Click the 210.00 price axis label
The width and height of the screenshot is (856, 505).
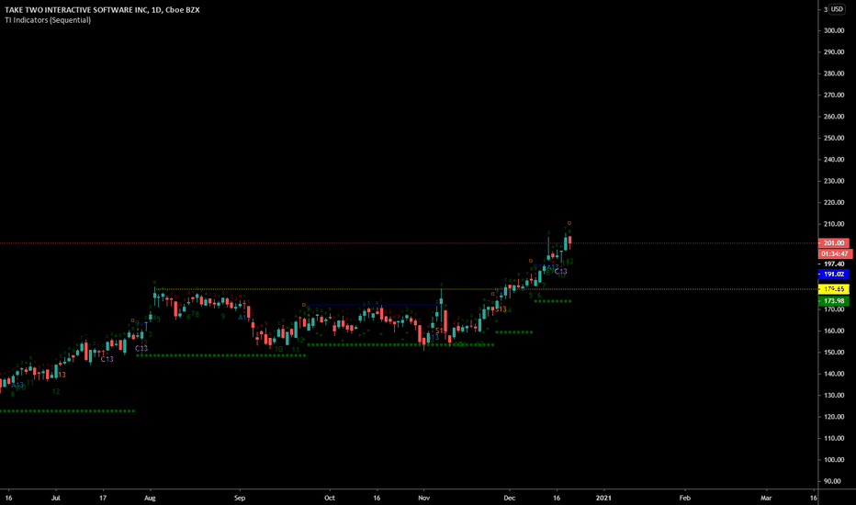click(834, 224)
